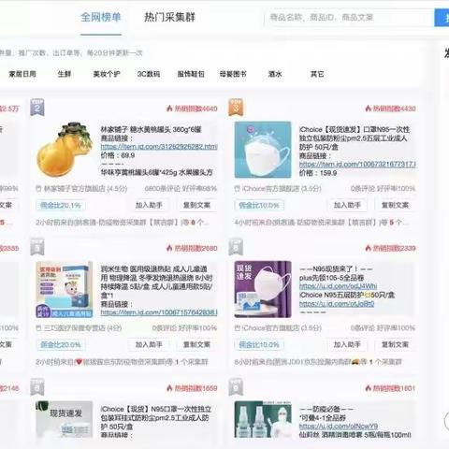449x449 pixels.
Task: Click 价格:69.9 text
Action: [x=118, y=155]
